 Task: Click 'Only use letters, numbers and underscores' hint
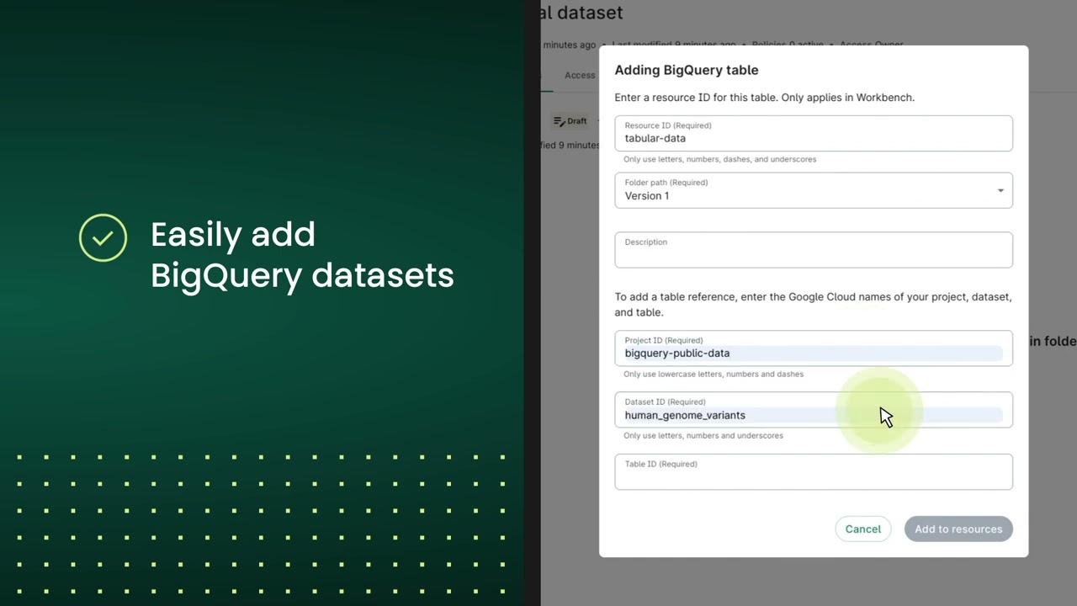[x=703, y=435]
